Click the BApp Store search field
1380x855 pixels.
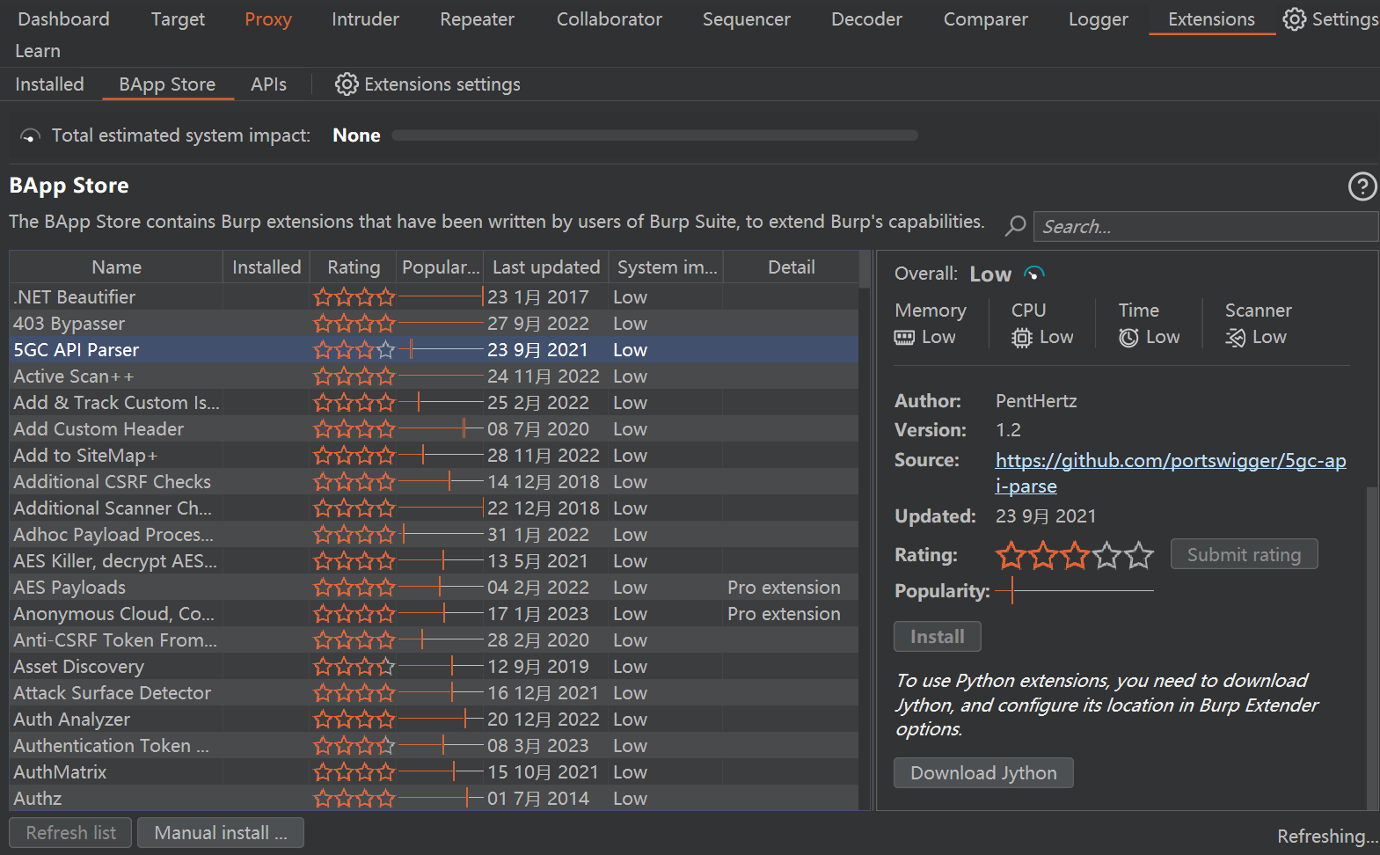tap(1205, 227)
